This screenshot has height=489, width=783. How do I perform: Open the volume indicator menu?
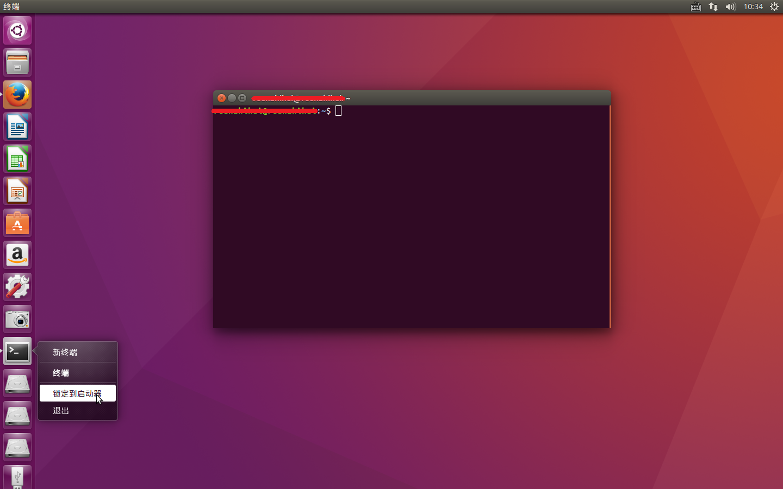(x=730, y=7)
